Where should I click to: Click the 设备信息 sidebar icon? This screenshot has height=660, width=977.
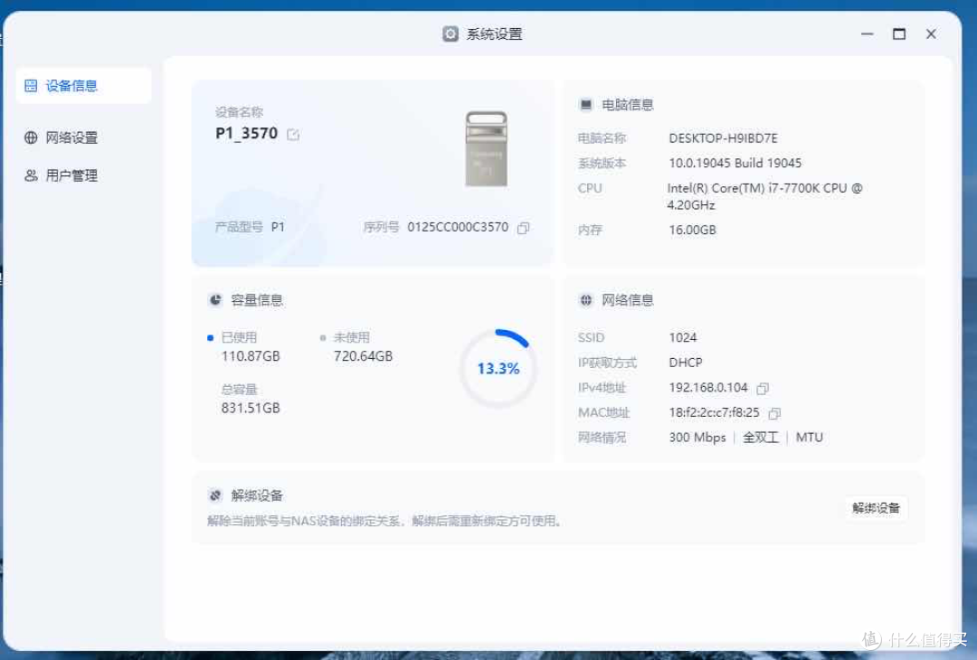(x=31, y=85)
